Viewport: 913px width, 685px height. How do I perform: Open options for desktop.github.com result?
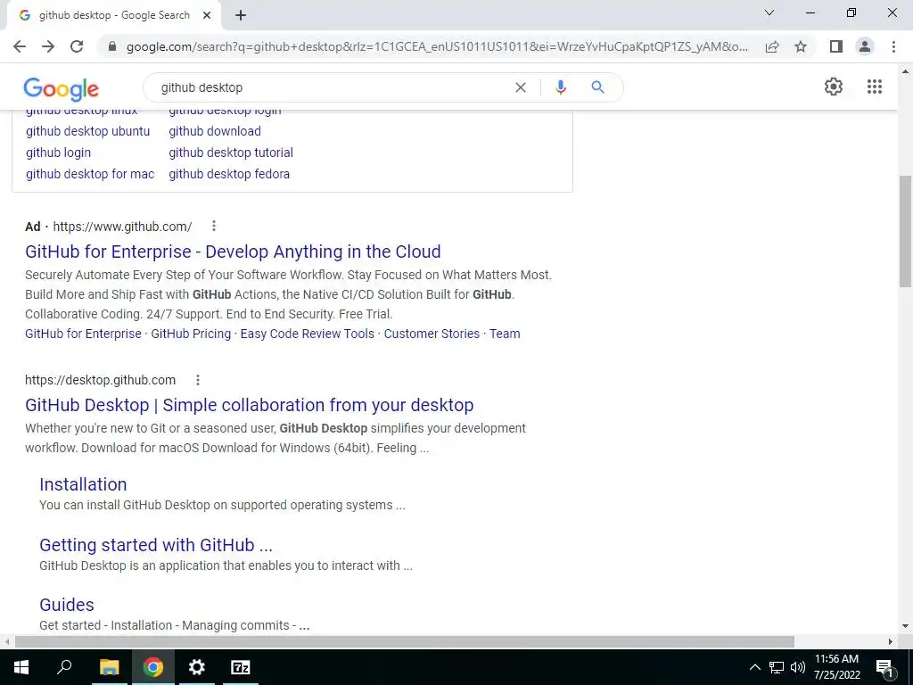click(198, 380)
